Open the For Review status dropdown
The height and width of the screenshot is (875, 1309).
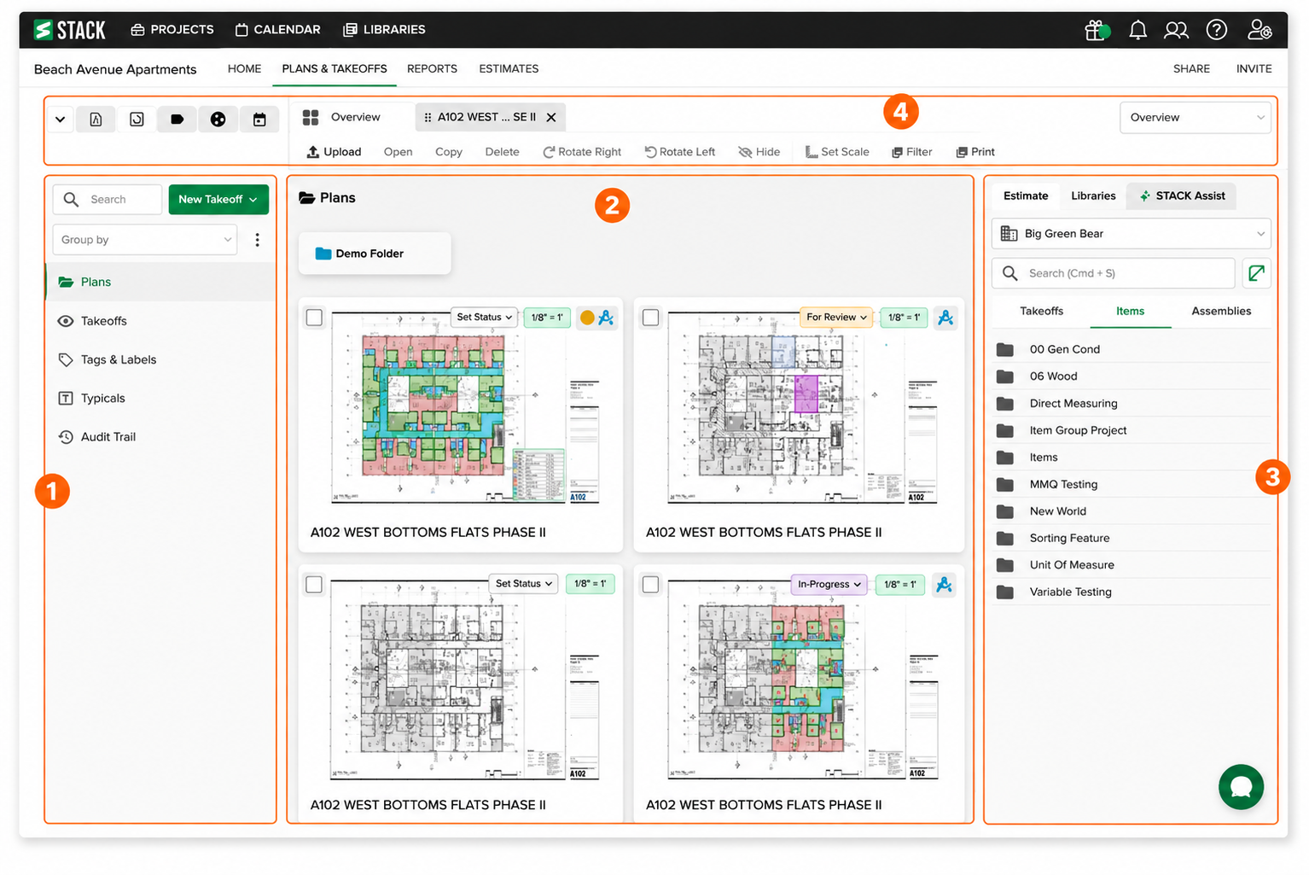836,318
